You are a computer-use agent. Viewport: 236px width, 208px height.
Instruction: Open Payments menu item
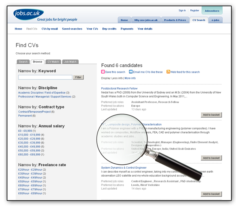(x=127, y=29)
